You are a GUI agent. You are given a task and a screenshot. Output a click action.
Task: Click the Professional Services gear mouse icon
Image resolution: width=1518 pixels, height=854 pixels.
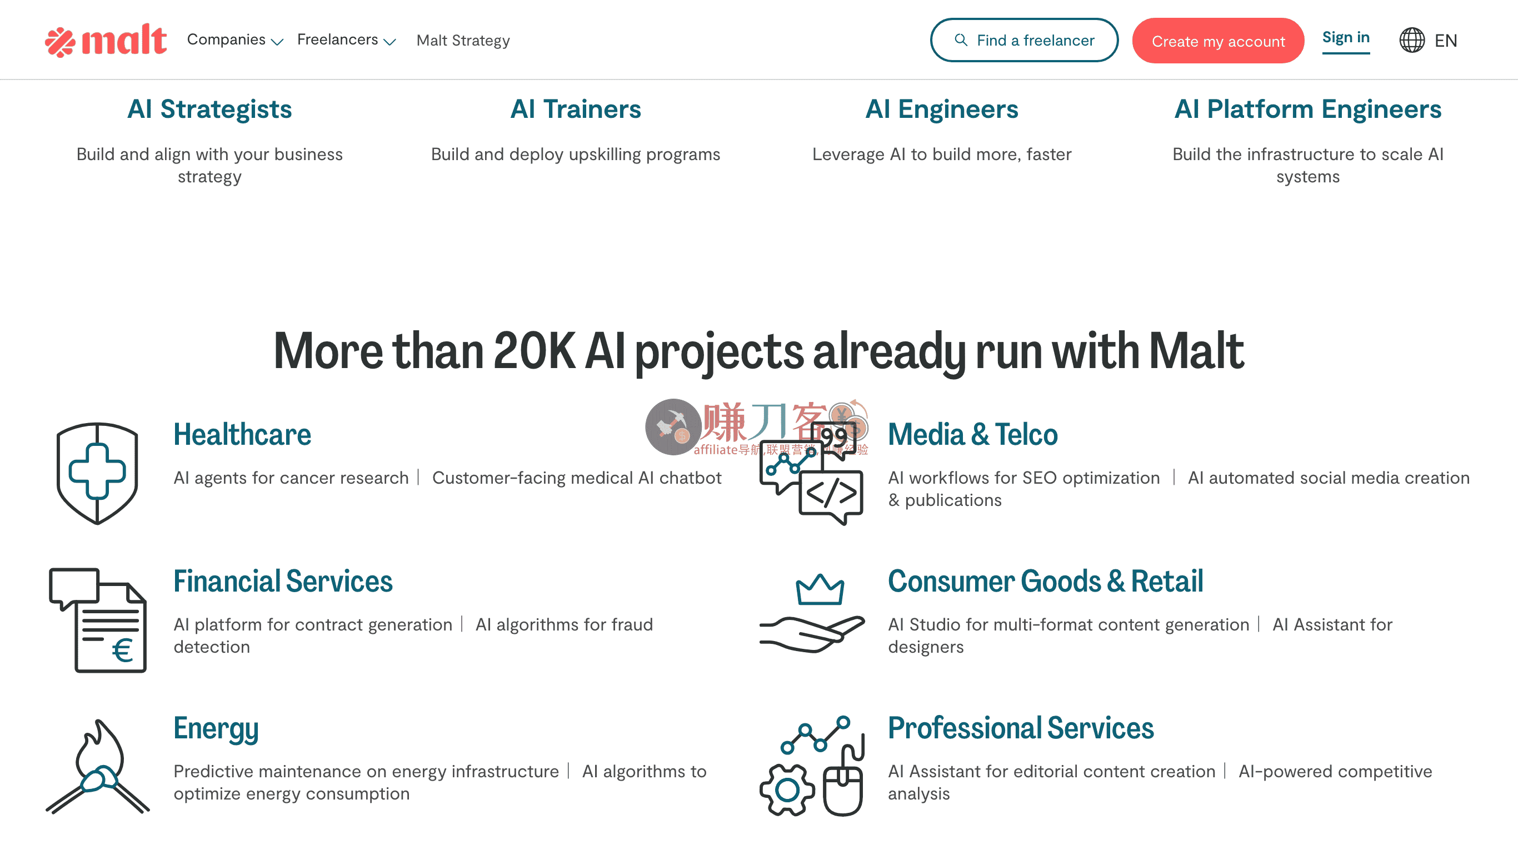[812, 766]
